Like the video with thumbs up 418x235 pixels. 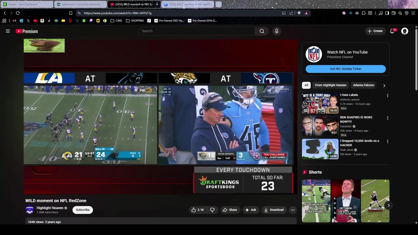(198, 210)
